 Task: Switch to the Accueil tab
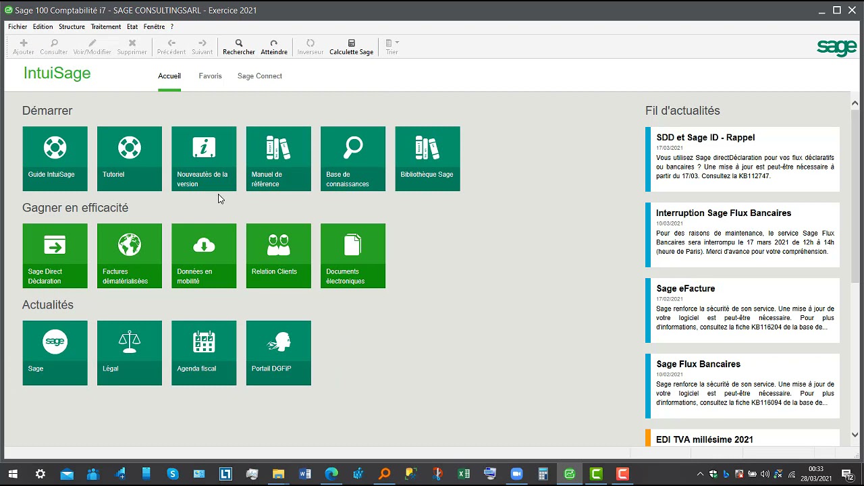[169, 76]
